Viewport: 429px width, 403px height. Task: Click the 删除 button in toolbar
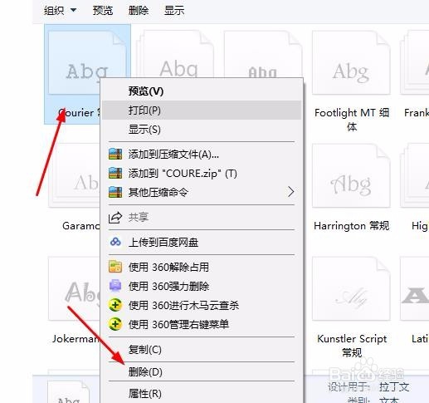coord(139,11)
